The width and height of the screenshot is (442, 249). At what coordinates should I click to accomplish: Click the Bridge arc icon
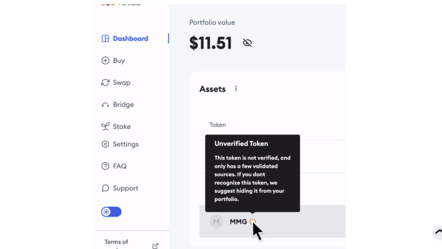click(x=105, y=105)
